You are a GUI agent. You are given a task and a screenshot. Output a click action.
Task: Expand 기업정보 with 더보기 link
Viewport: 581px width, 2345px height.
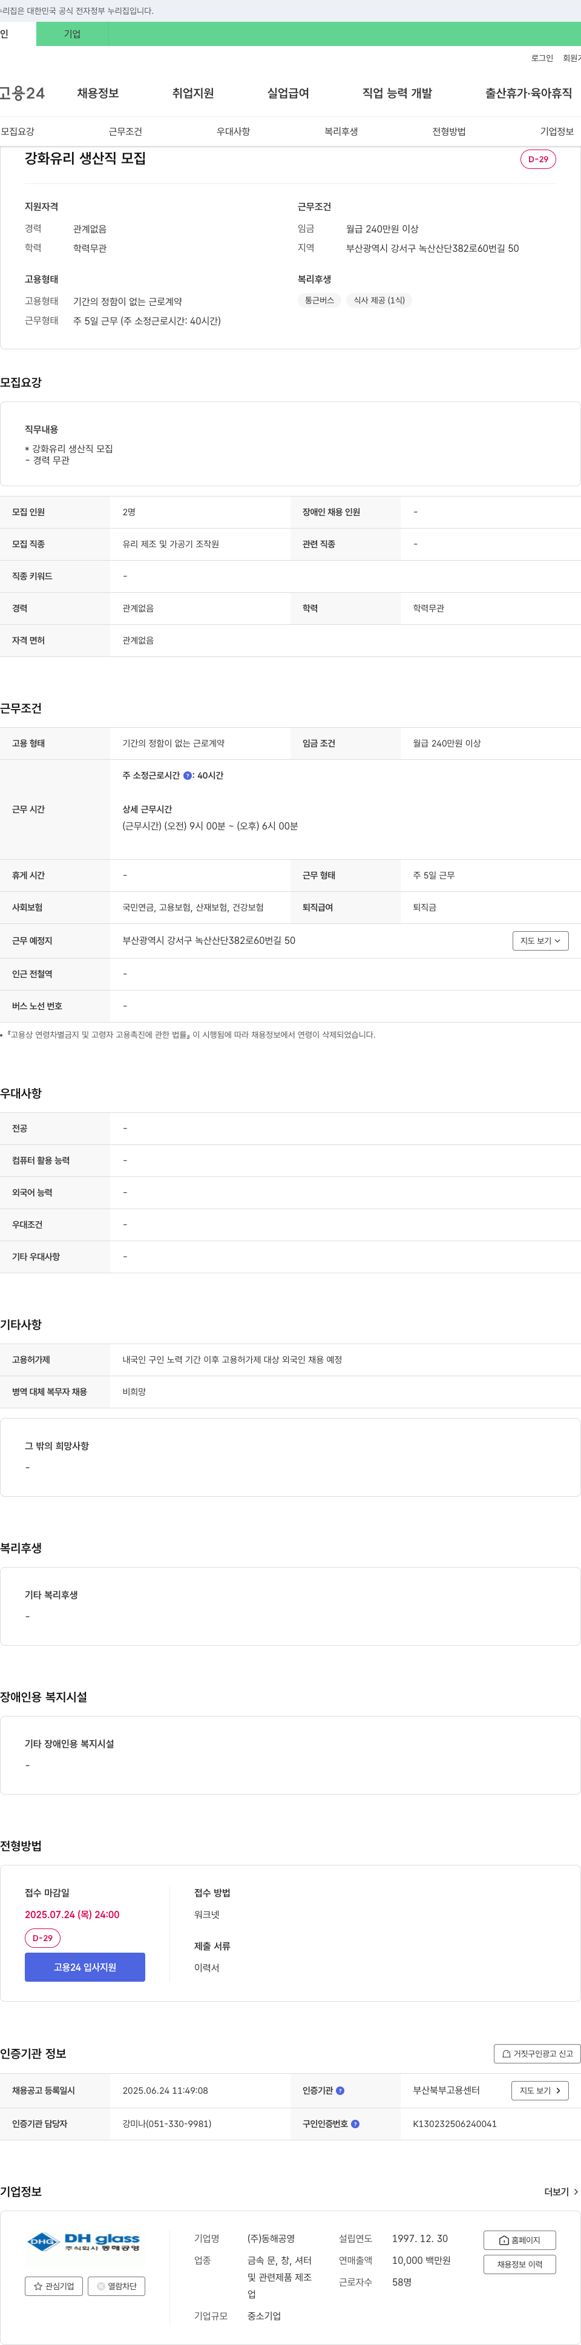coord(561,2192)
